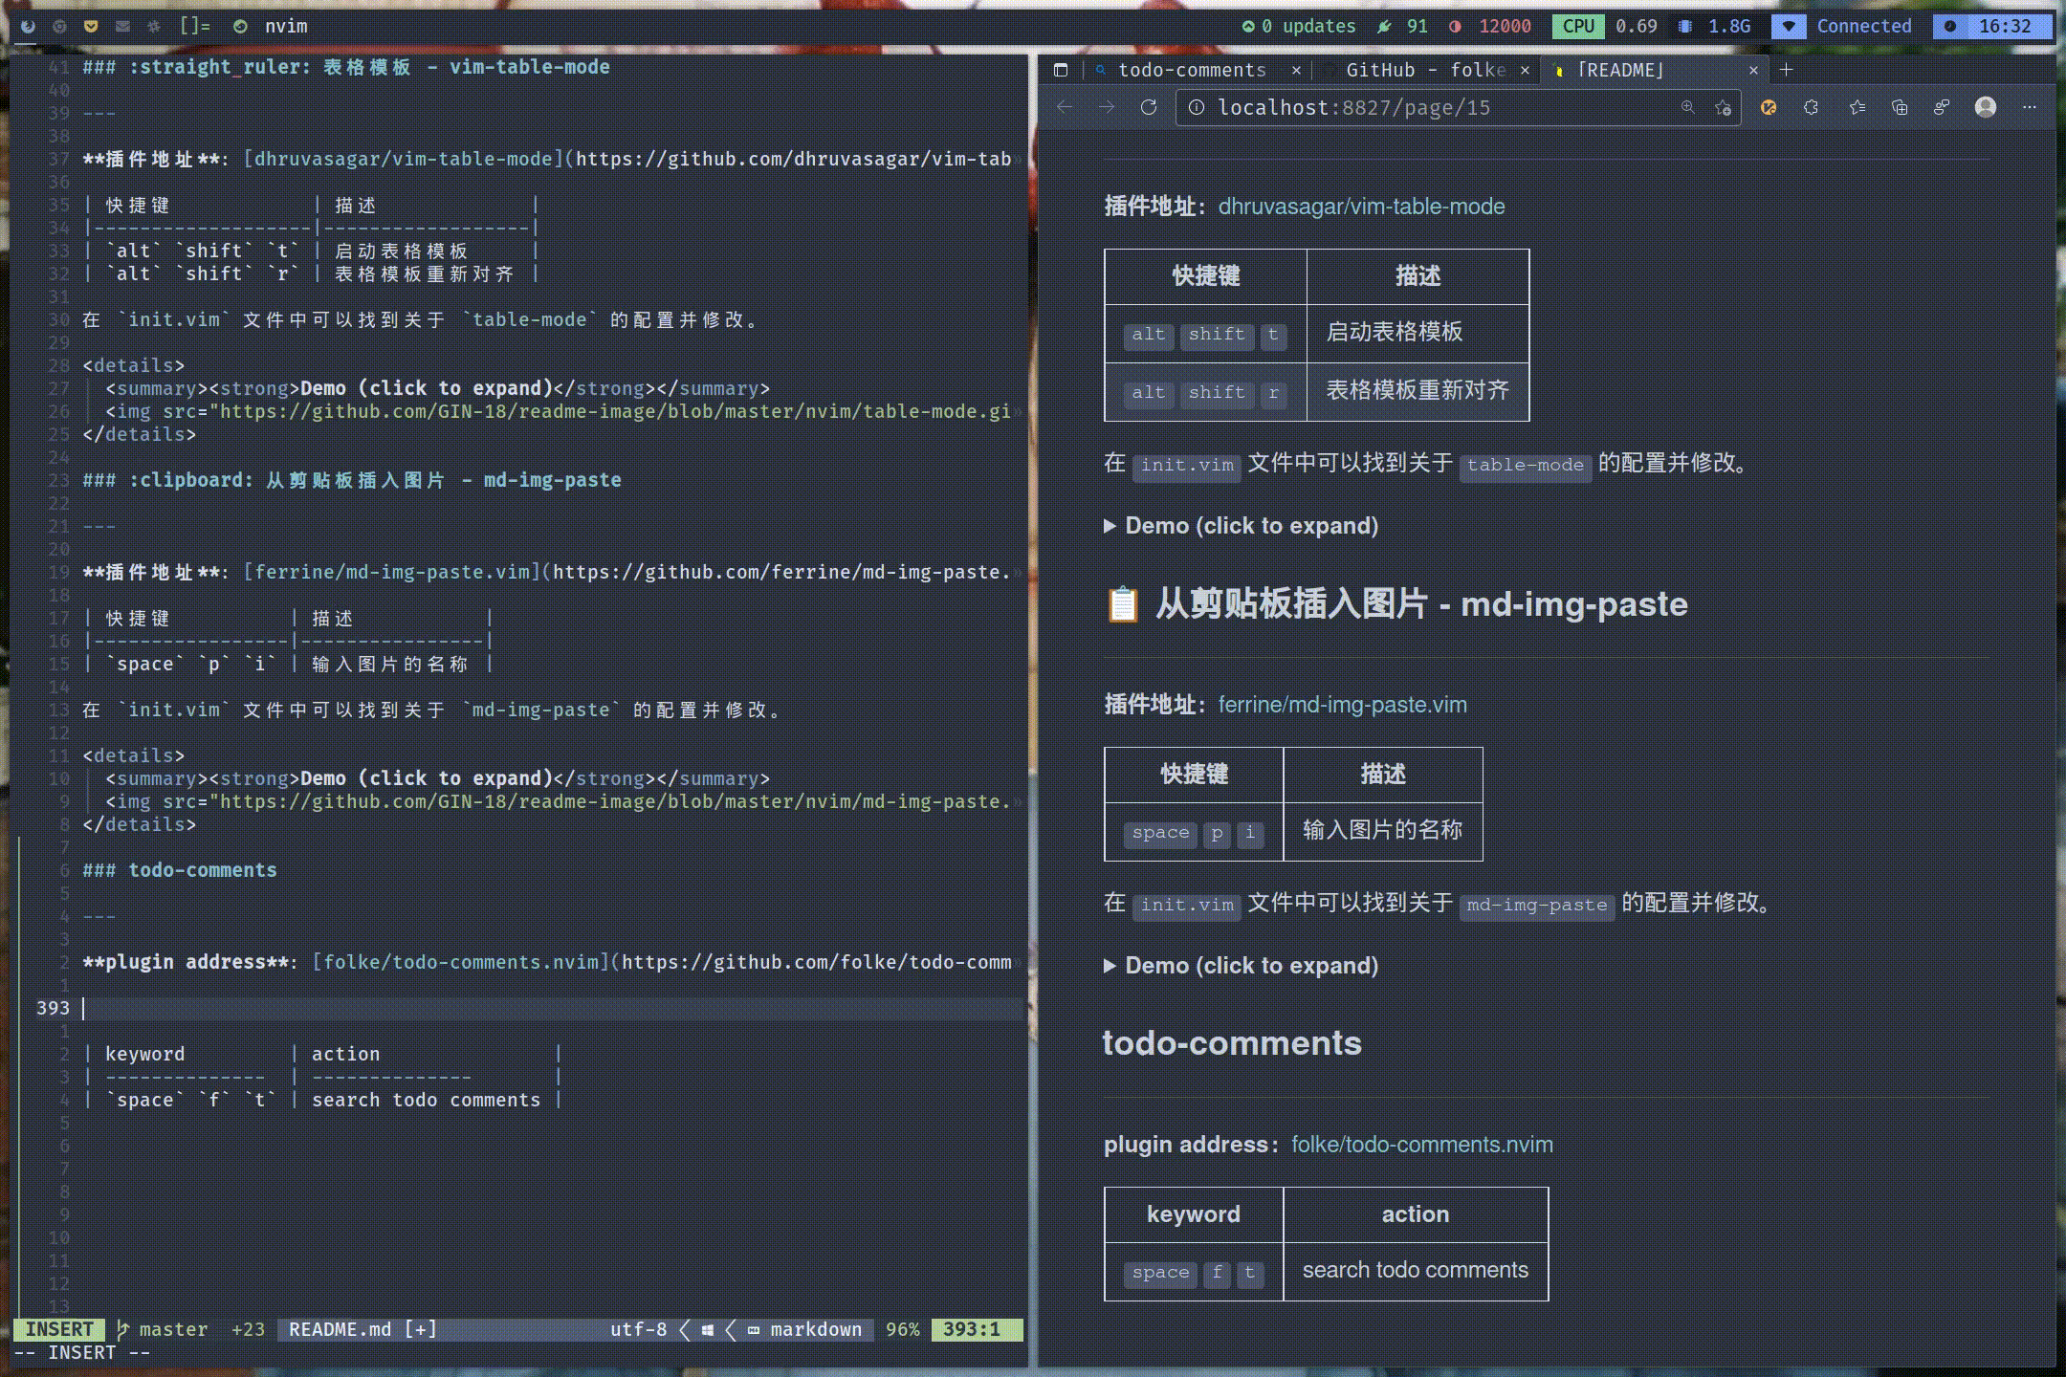The width and height of the screenshot is (2066, 1377).
Task: Add this page to favorites star icon
Action: click(1723, 107)
